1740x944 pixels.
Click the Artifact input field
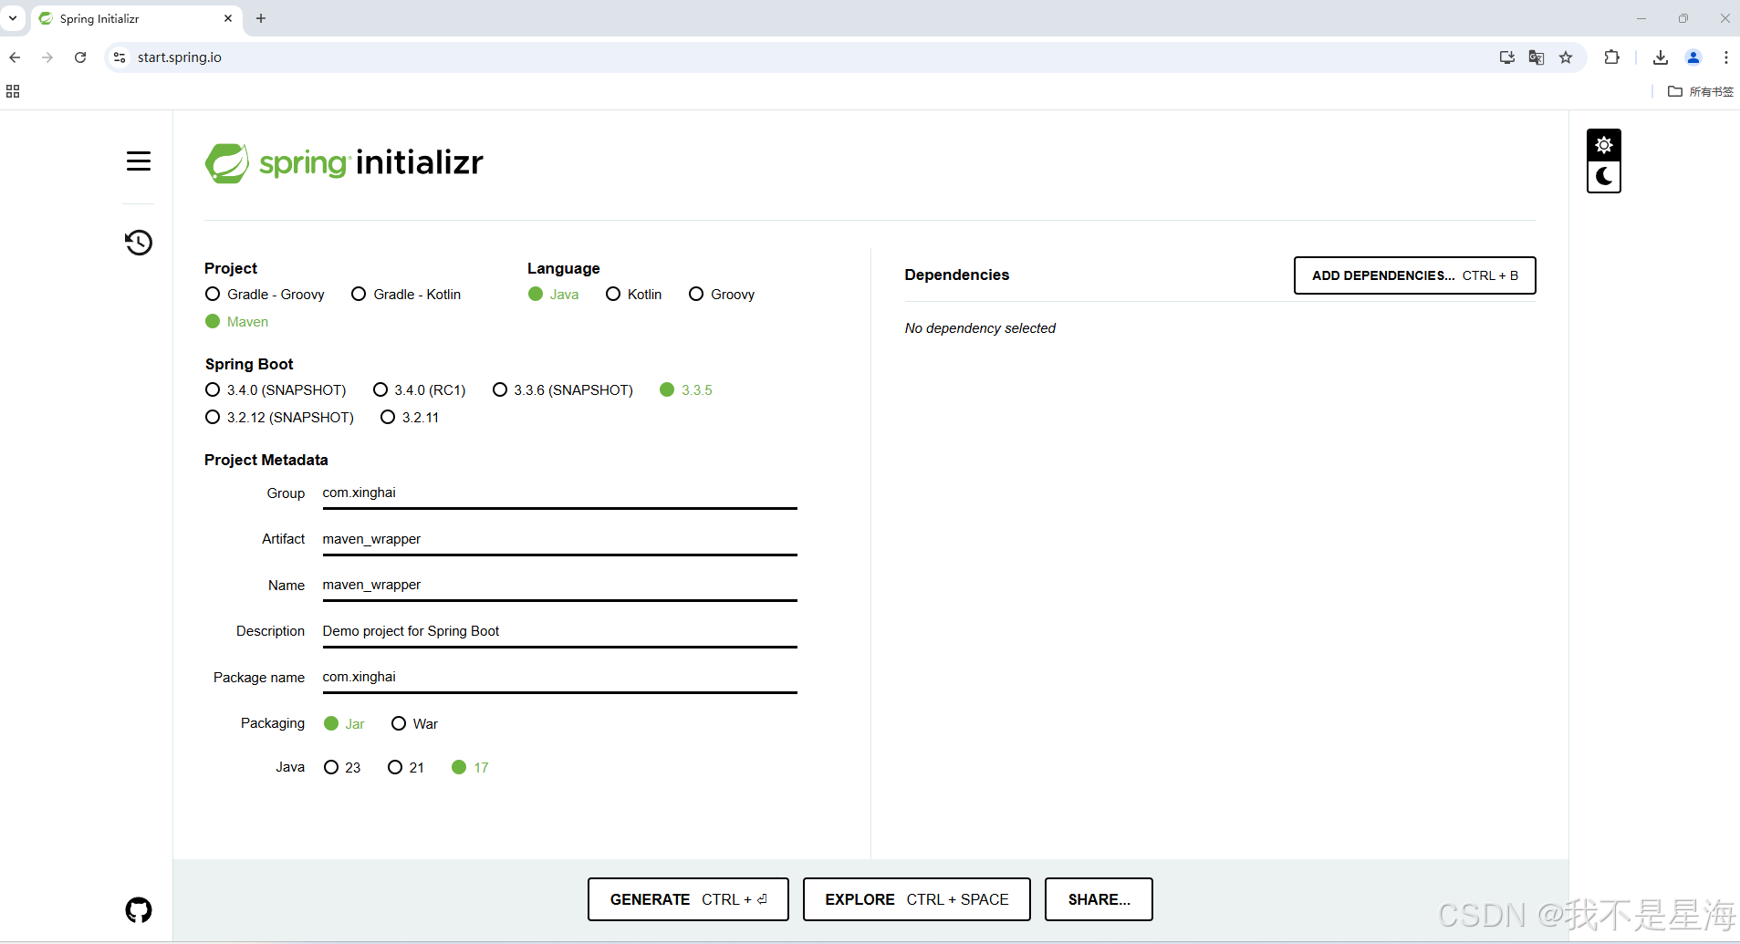pyautogui.click(x=559, y=540)
